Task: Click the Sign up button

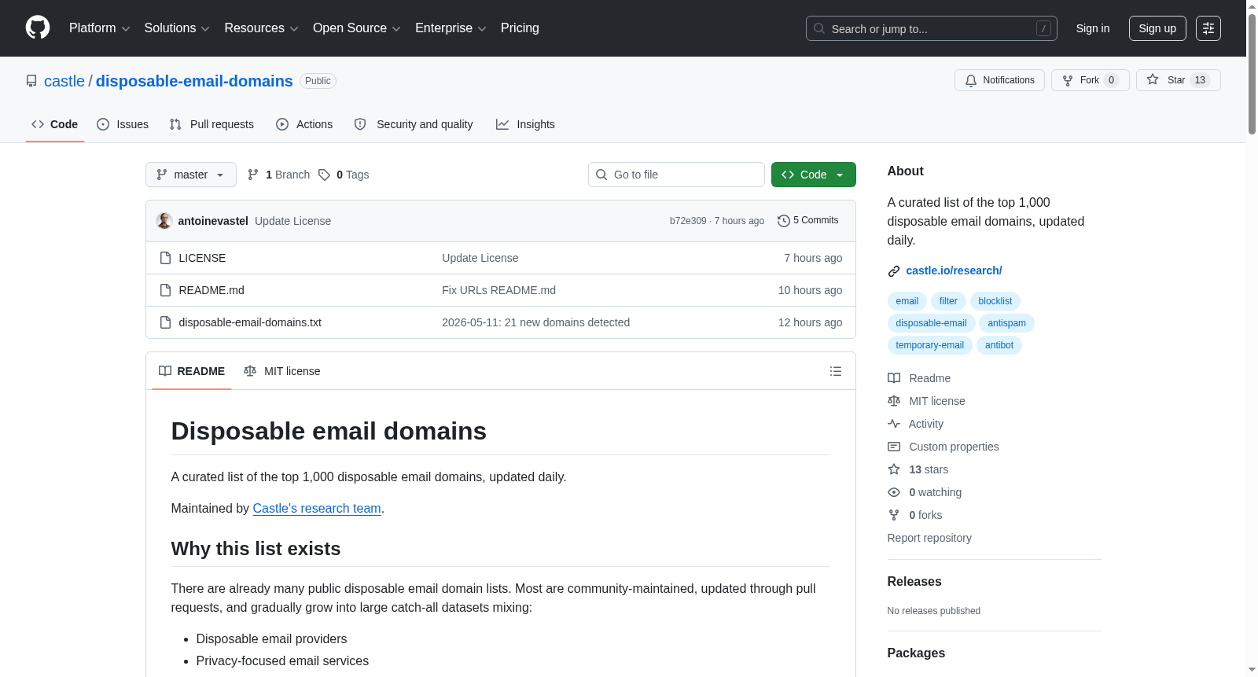Action: (1157, 28)
